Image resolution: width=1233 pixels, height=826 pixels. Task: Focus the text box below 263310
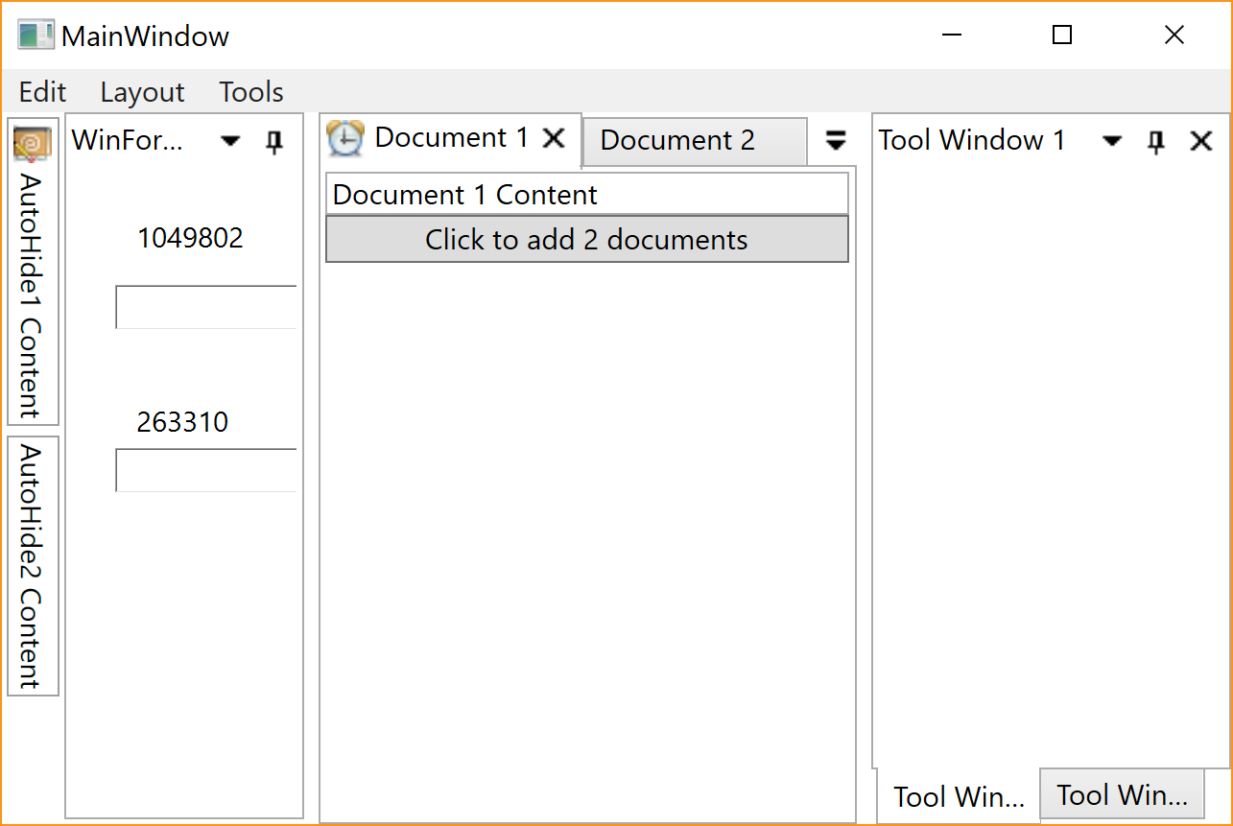coord(206,470)
